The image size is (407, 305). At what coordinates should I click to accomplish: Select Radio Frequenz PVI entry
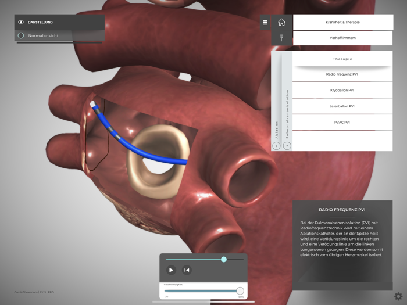tap(342, 74)
